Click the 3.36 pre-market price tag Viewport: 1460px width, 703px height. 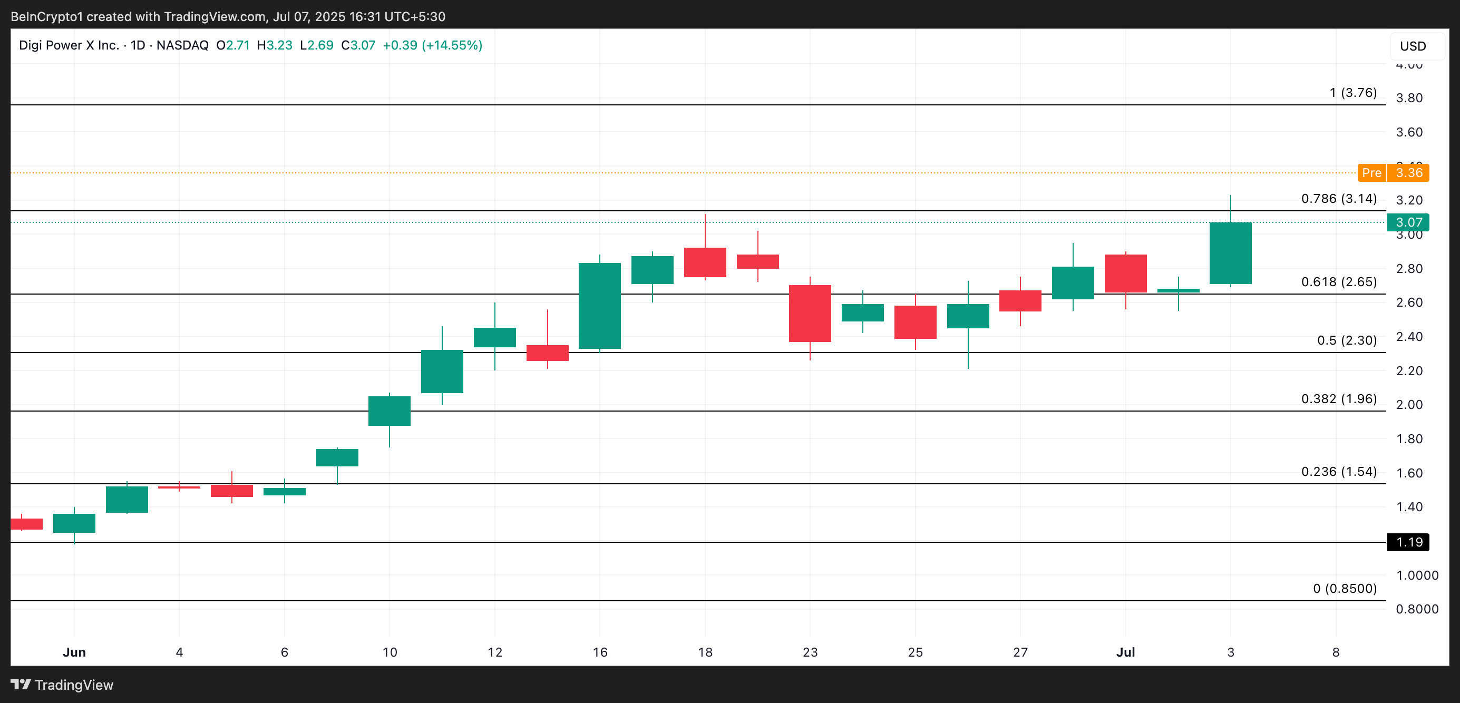pyautogui.click(x=1408, y=173)
